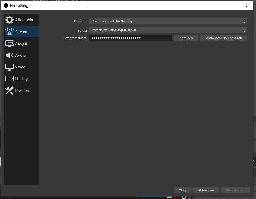Click the Ausgabe output icon
This screenshot has height=199, width=256.
10,44
